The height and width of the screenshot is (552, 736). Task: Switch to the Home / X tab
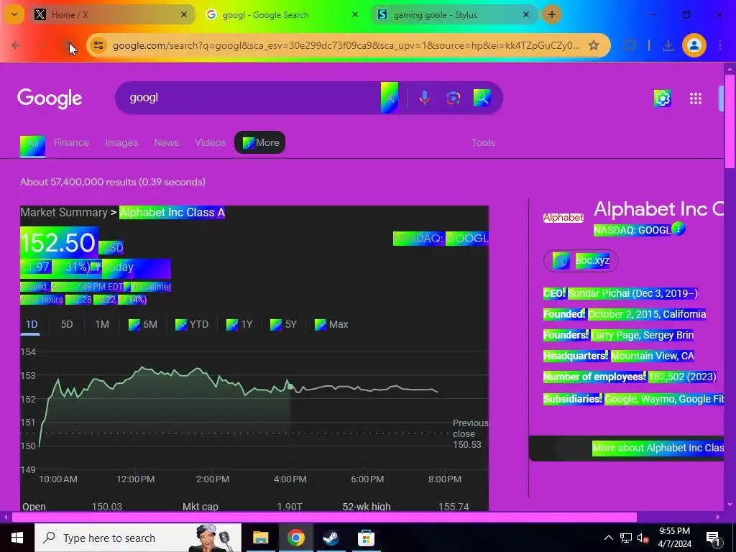pos(112,14)
